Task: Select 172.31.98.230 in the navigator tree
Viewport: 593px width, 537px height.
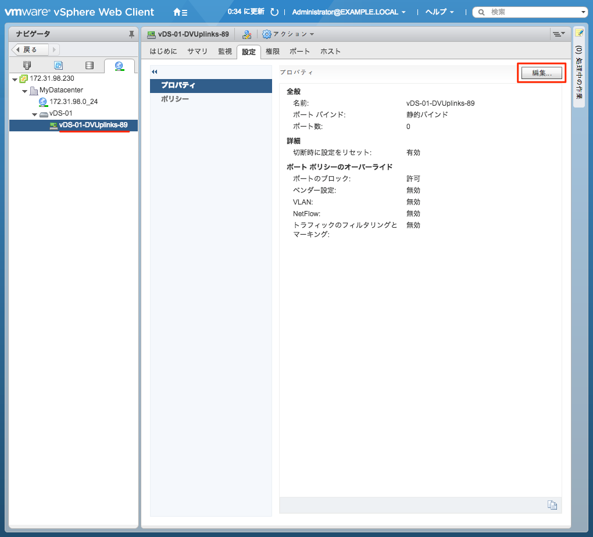Action: click(52, 78)
